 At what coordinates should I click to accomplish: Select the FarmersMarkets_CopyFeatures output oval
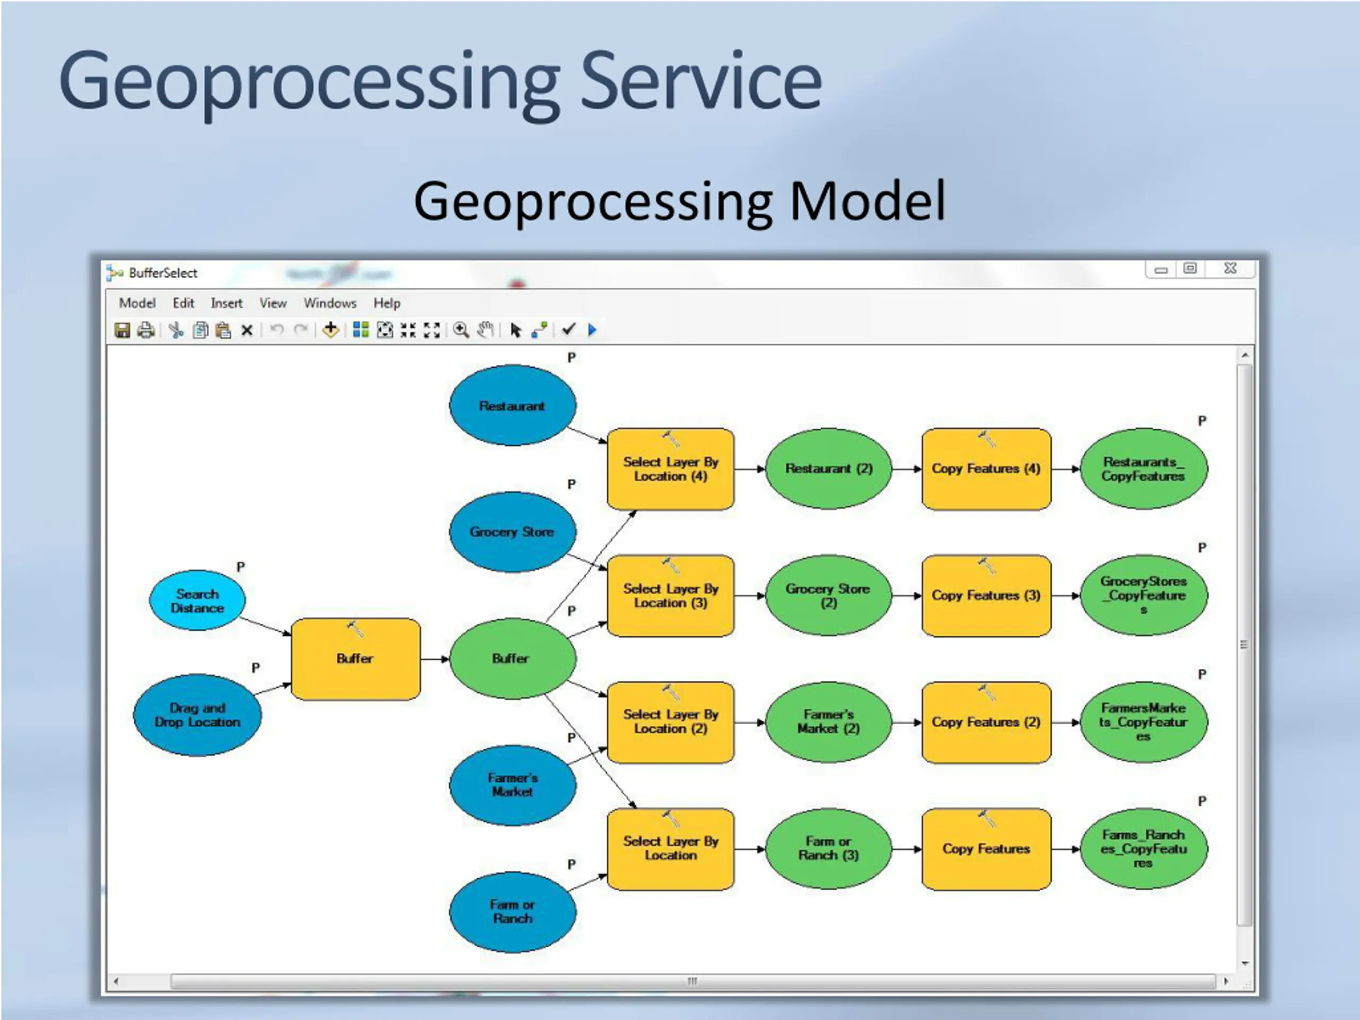point(1144,722)
